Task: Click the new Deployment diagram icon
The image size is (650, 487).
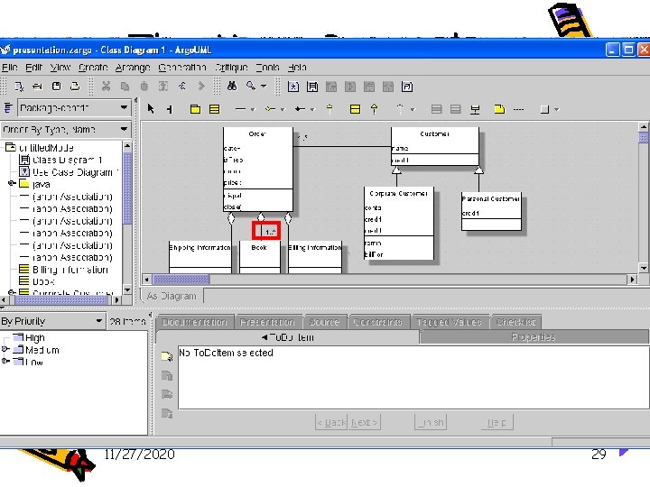Action: coord(407,87)
